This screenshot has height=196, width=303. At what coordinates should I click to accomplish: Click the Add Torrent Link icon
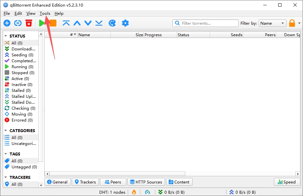coord(18,23)
